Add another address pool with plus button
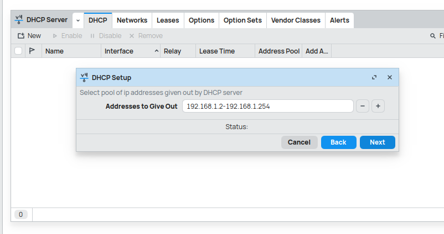 (378, 106)
